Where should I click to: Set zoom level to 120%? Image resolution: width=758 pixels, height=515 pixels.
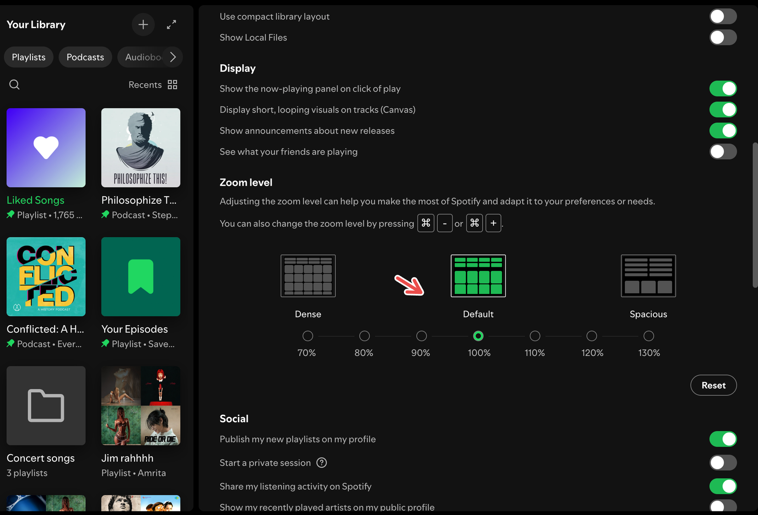pos(591,336)
